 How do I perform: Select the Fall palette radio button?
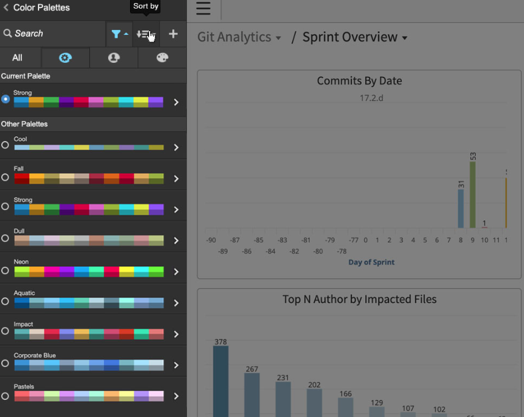pos(5,177)
